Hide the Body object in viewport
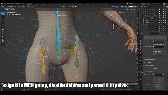The image size is (168, 95). click(x=161, y=16)
